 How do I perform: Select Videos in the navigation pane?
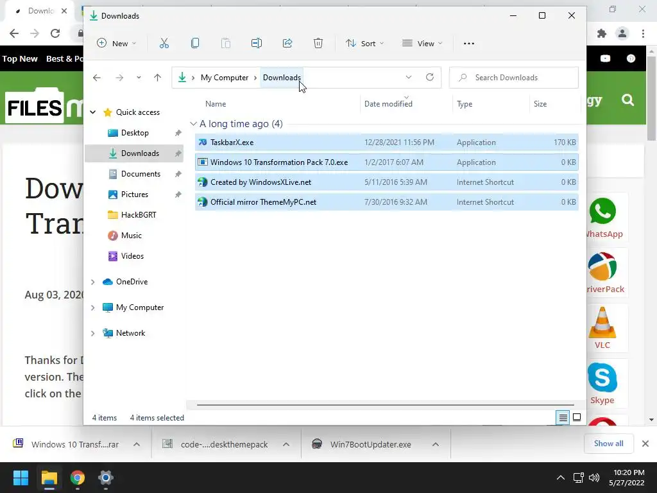click(135, 256)
